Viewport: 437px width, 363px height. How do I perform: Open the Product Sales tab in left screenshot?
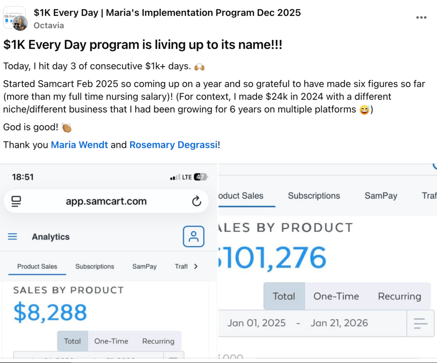tap(37, 267)
